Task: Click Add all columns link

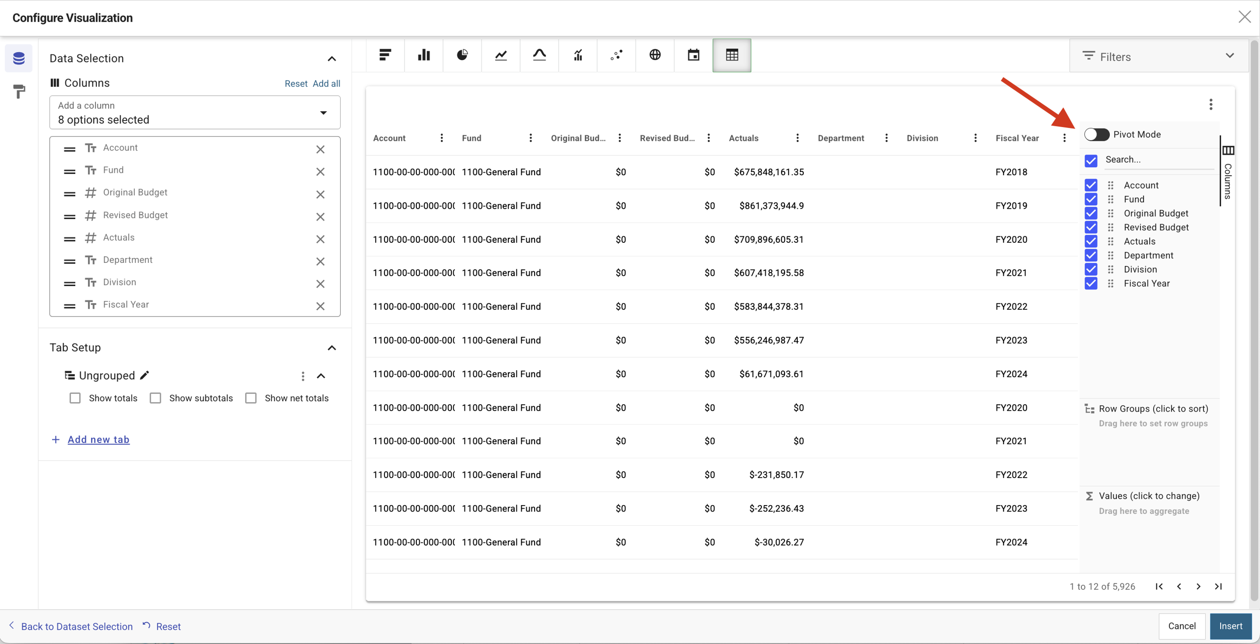Action: click(326, 83)
